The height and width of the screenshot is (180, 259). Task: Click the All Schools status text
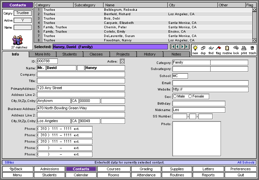246,163
